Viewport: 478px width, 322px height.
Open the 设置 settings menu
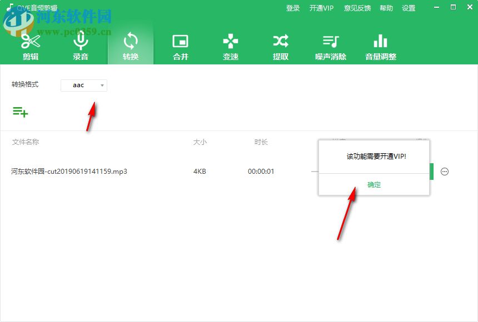click(409, 8)
